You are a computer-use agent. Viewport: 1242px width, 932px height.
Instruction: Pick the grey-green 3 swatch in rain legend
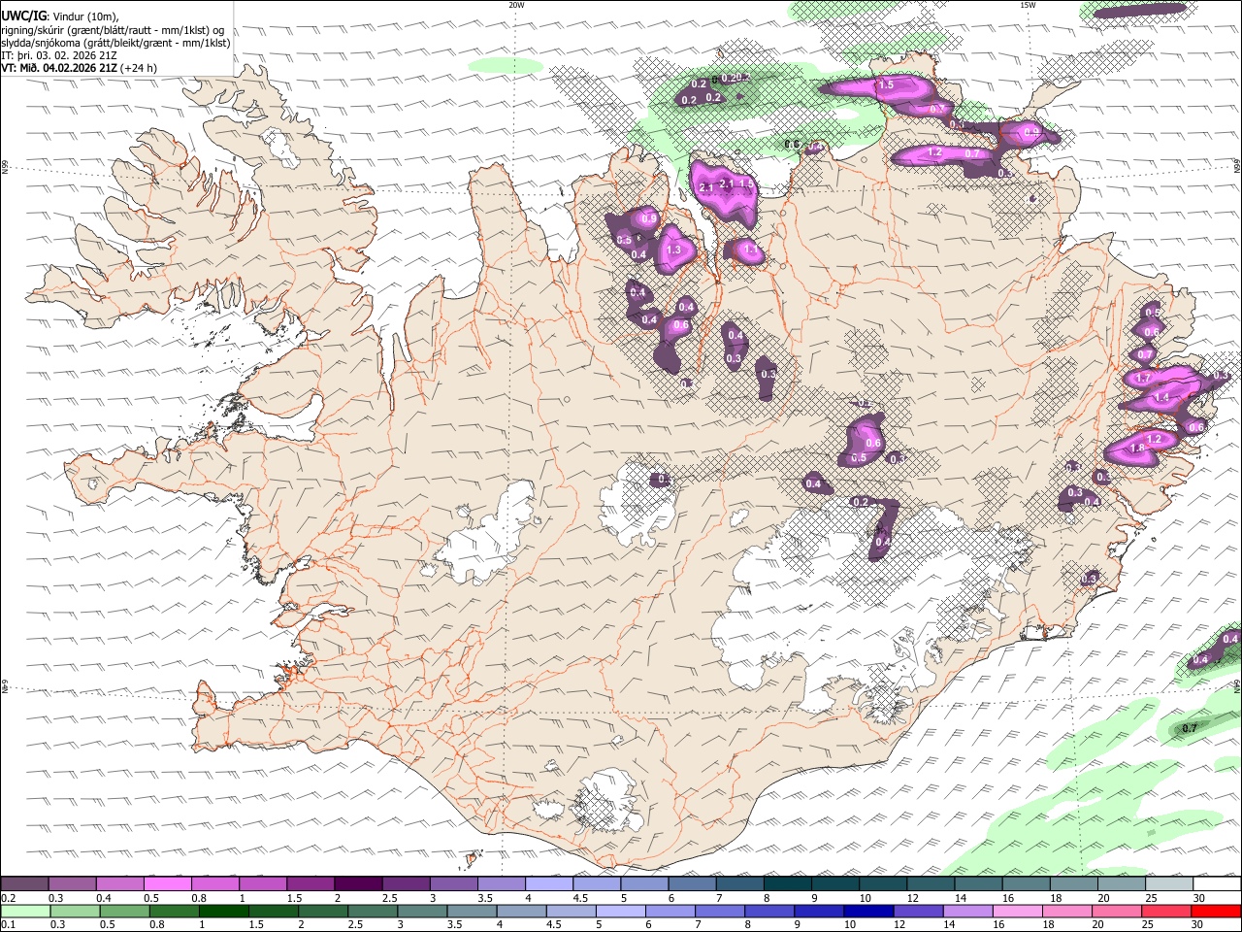pos(422,911)
